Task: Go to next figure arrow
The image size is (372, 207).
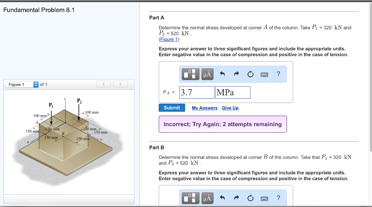Action: point(120,84)
